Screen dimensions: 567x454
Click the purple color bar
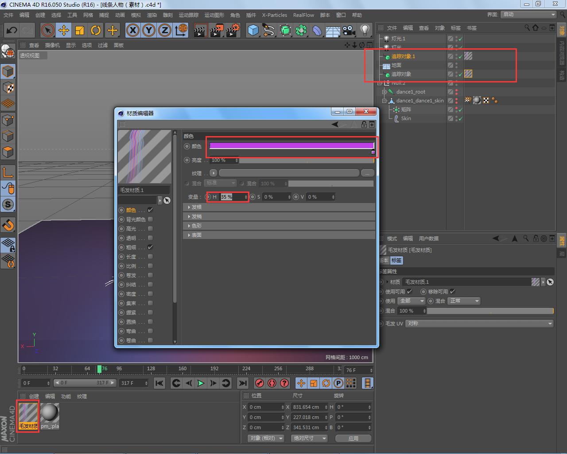[x=291, y=145]
